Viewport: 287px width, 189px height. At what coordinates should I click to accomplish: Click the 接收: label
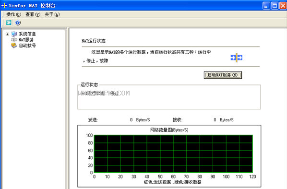[x=178, y=120]
